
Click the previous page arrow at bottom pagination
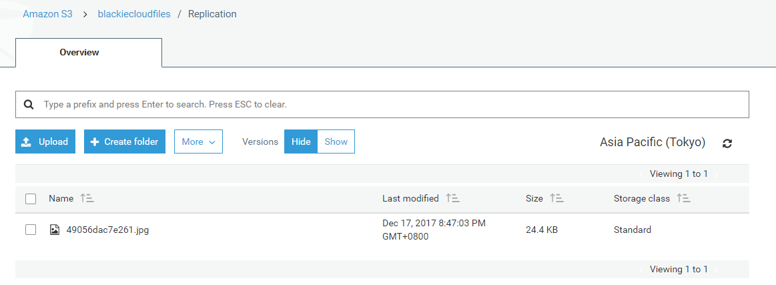(x=641, y=270)
